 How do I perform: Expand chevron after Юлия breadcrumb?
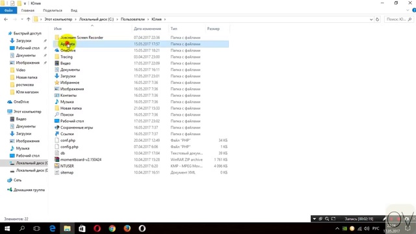coord(164,19)
